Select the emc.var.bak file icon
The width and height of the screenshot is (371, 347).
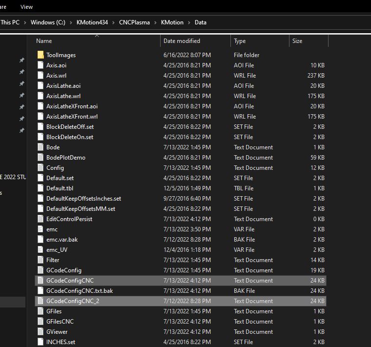point(41,240)
